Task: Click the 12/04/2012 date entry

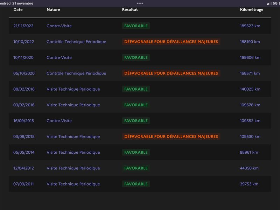Action: tap(23, 168)
